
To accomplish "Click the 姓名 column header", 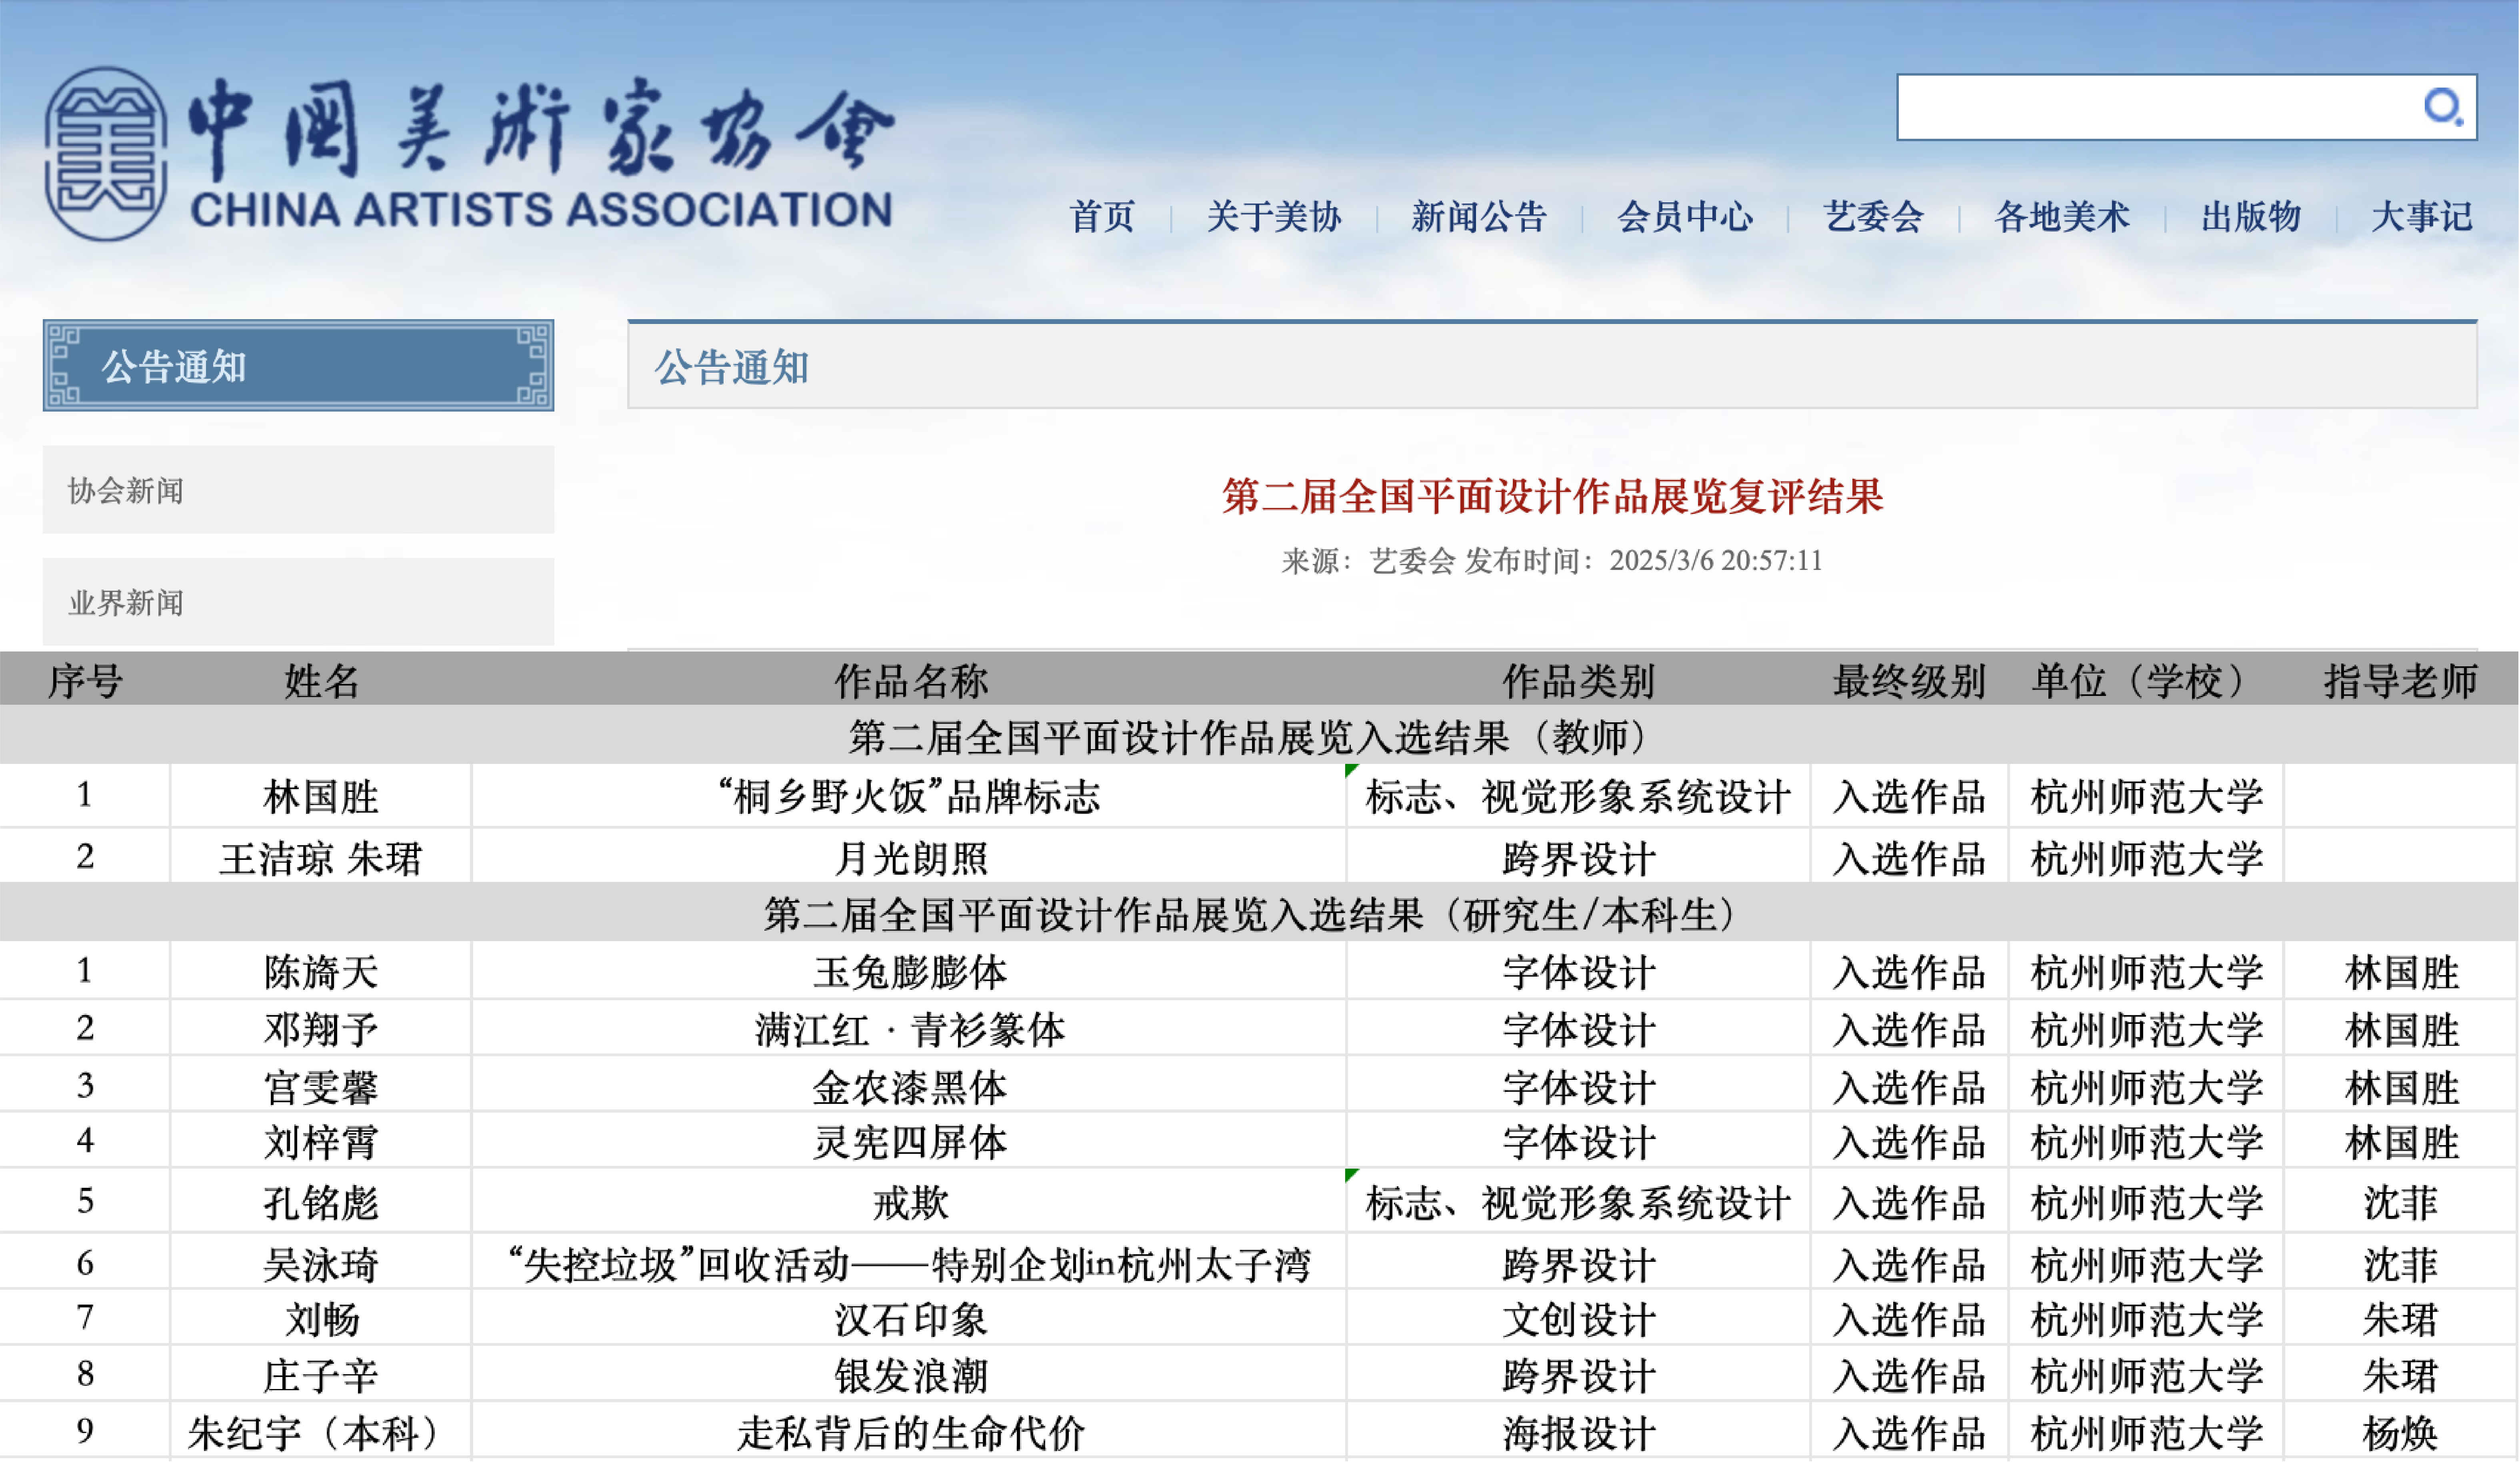I will click(x=321, y=681).
